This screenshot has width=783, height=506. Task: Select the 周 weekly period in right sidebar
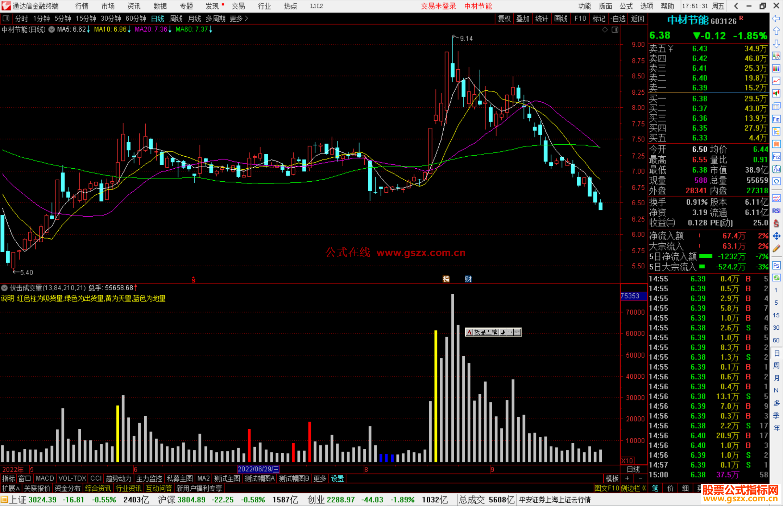(x=776, y=365)
